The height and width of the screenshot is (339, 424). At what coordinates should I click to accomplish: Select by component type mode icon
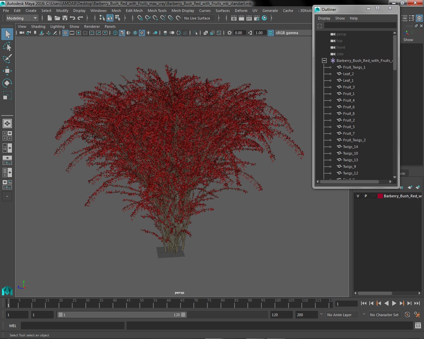pos(118,18)
